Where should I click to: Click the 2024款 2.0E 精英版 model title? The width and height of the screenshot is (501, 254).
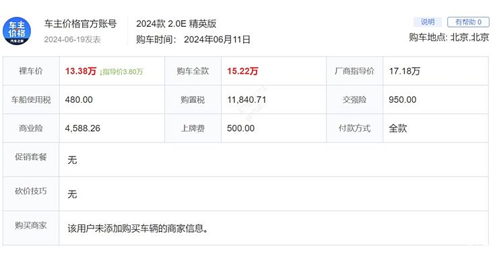[176, 24]
